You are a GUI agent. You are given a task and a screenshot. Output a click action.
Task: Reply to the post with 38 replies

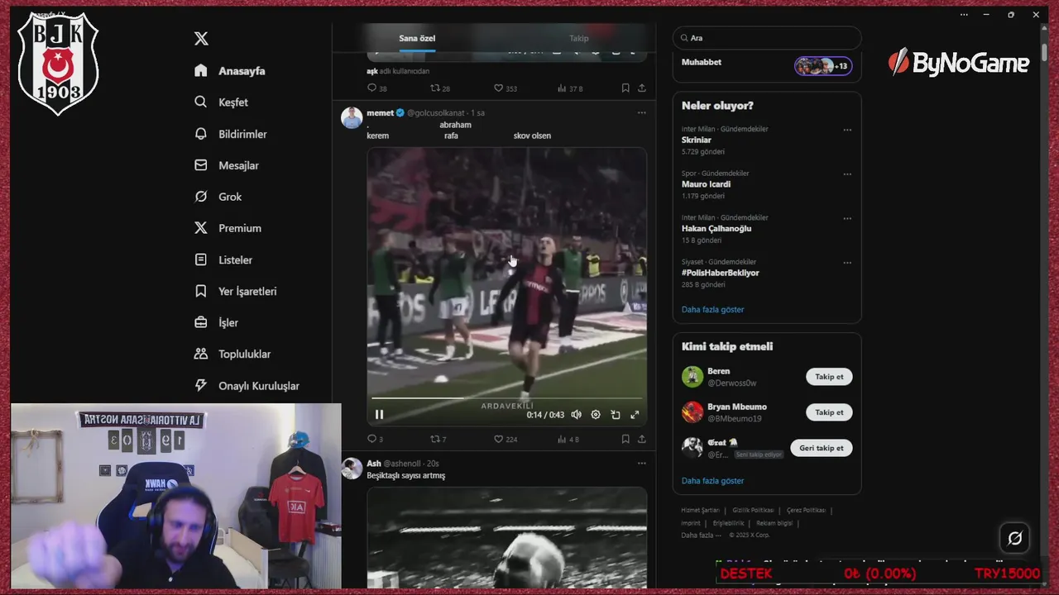coord(376,88)
